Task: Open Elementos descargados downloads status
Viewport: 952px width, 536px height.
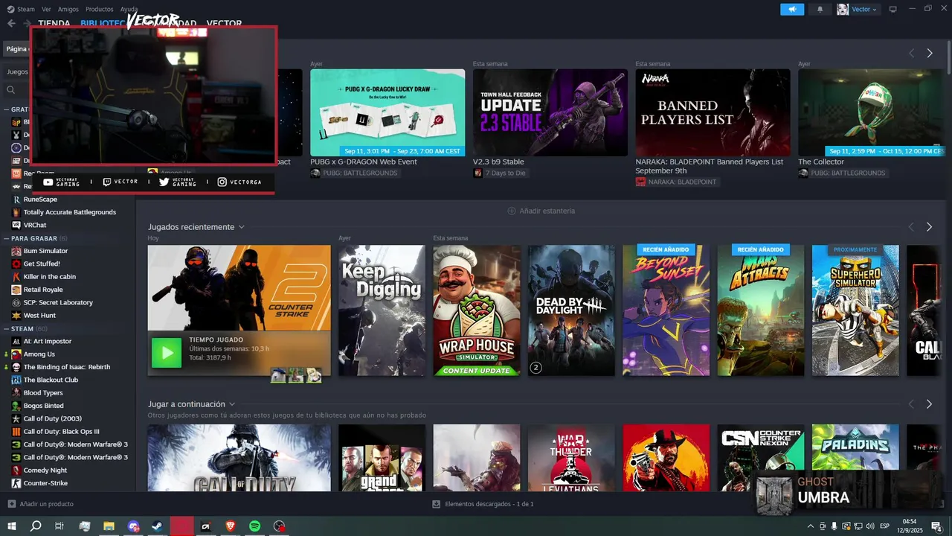Action: [483, 504]
